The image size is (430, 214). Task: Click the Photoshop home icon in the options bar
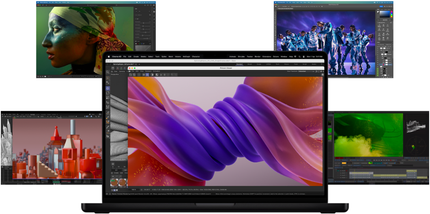click(275, 6)
